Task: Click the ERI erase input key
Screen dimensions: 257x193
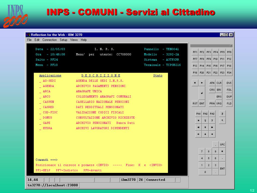Action: (x=219, y=90)
